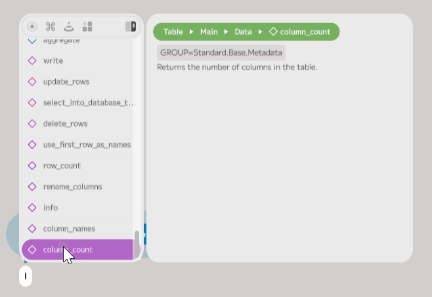Click the arrow after Data in breadcrumb

pyautogui.click(x=261, y=32)
